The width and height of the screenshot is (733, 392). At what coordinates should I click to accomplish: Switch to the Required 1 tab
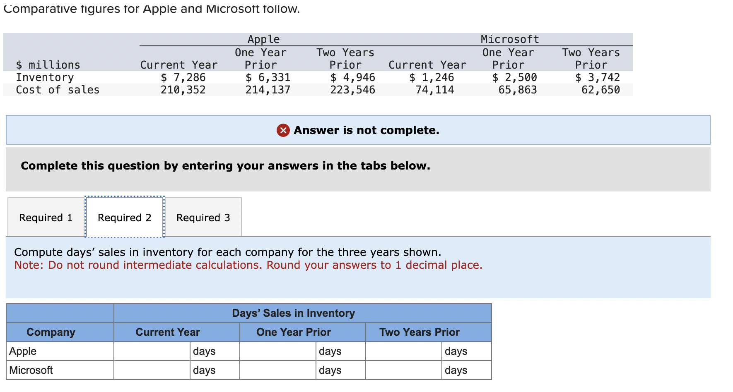click(46, 217)
